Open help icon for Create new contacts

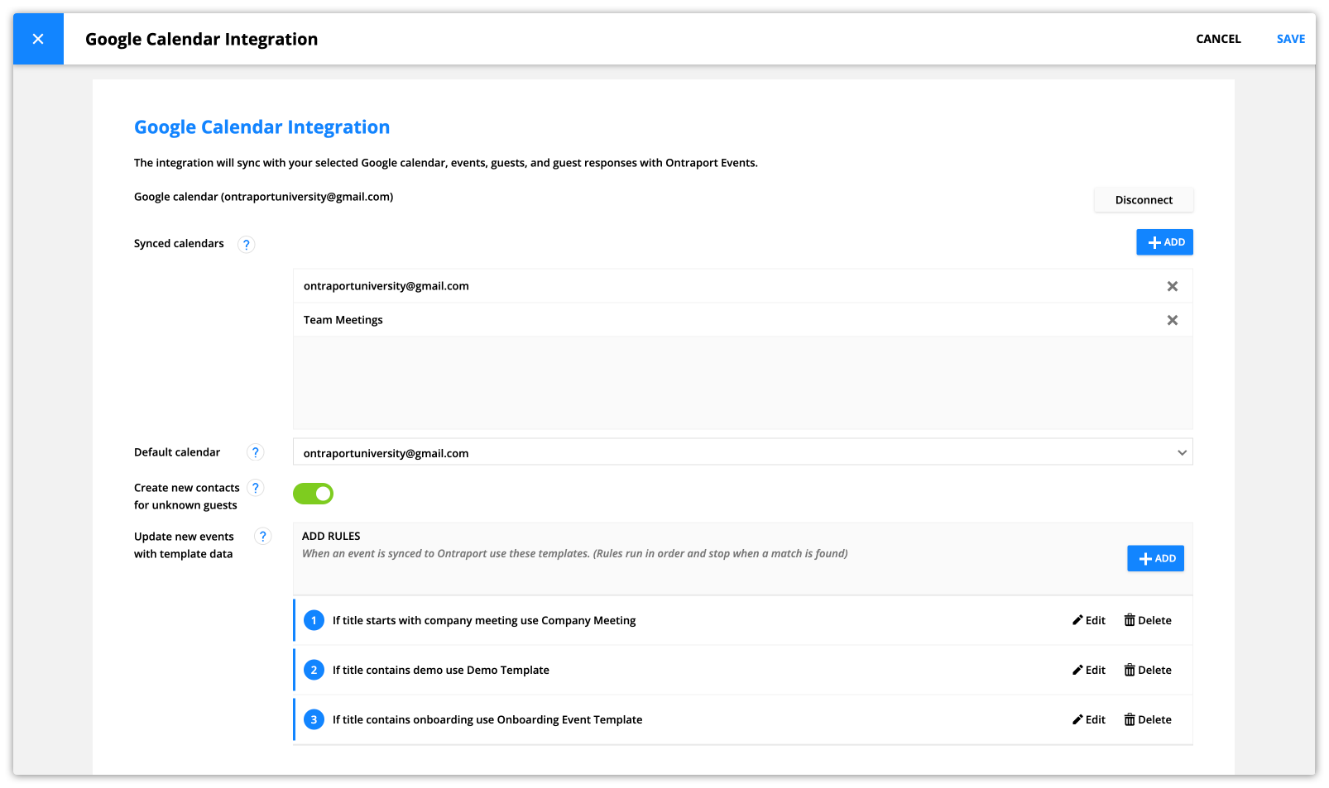256,488
